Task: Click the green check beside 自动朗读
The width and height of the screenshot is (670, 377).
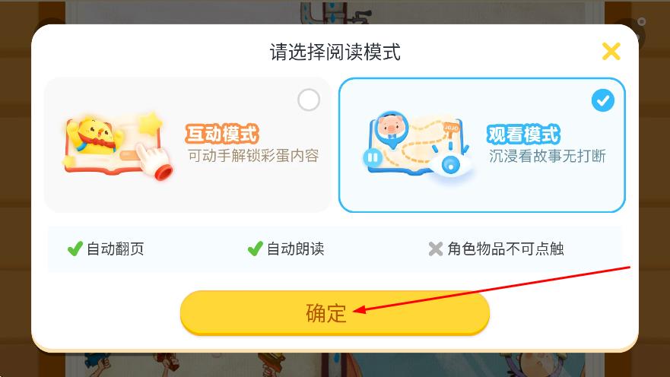Action: pos(255,249)
